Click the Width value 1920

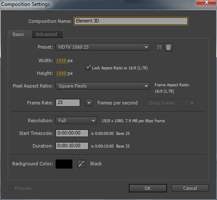[x=61, y=60]
